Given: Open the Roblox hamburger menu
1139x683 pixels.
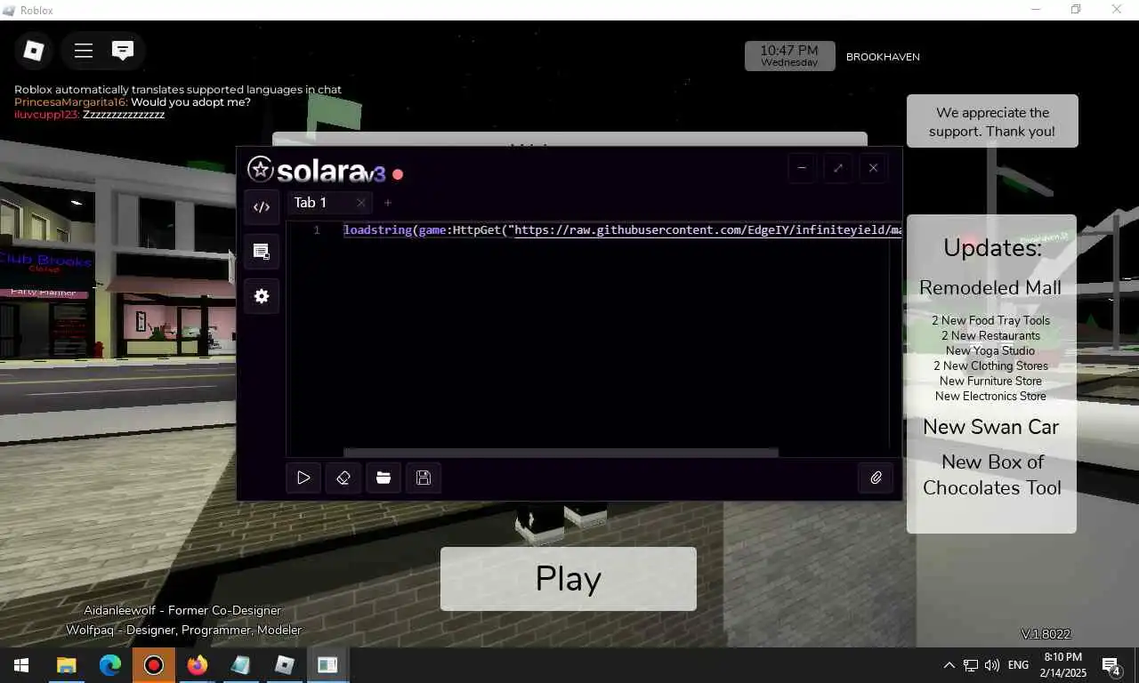Looking at the screenshot, I should point(84,51).
